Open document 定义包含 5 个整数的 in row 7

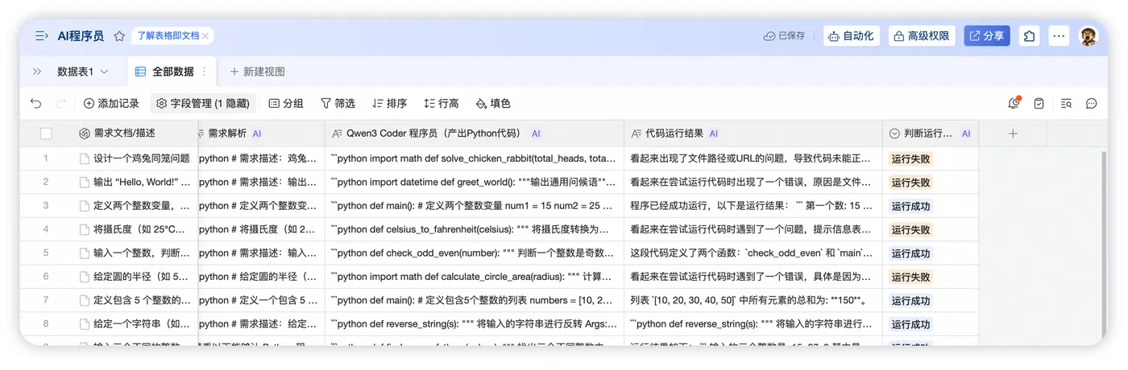click(135, 300)
